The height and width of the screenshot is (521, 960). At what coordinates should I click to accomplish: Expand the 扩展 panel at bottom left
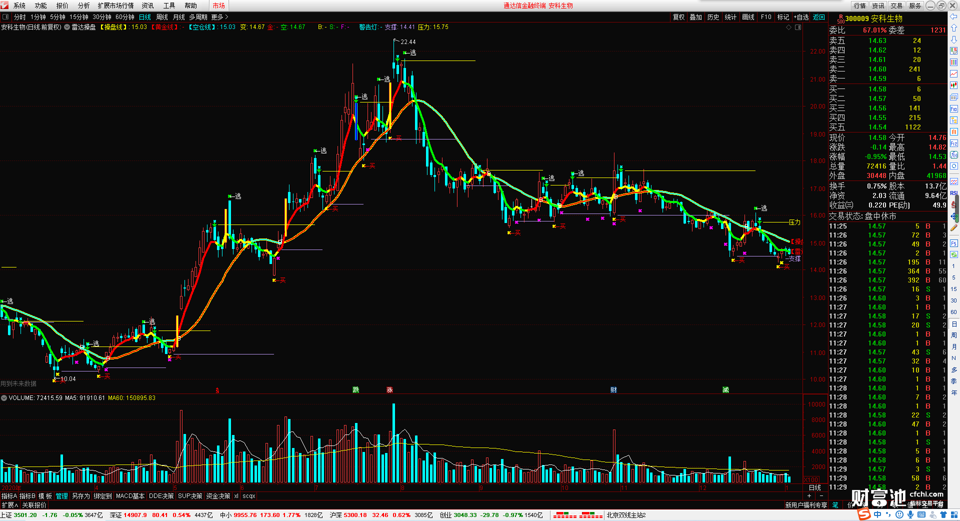click(x=10, y=505)
